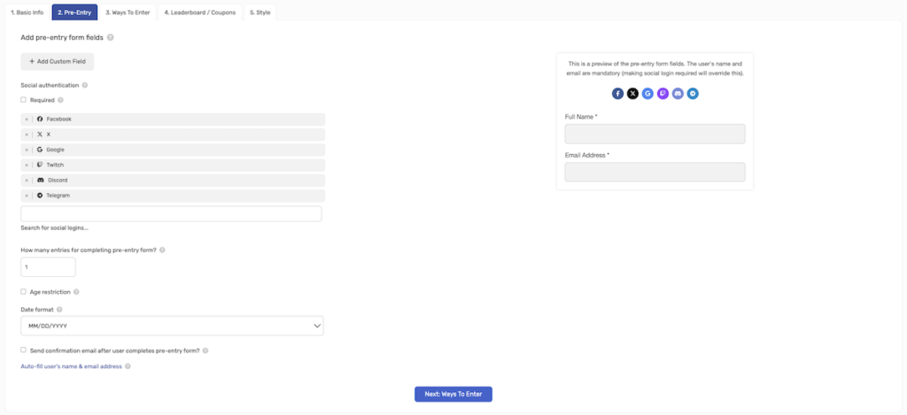Open the MM/DD/YYYY date format dropdown
The height and width of the screenshot is (415, 907).
pos(173,326)
